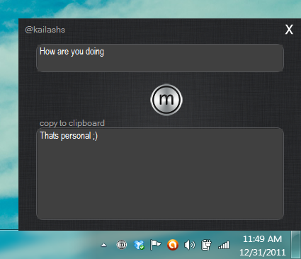Open the Dropbox tray icon
This screenshot has width=301, height=259.
(x=139, y=245)
